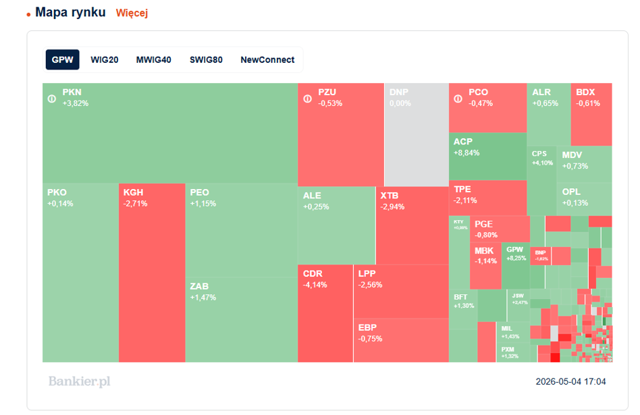Select the LPP -2,56% tile
Image resolution: width=640 pixels, height=415 pixels.
pos(401,292)
